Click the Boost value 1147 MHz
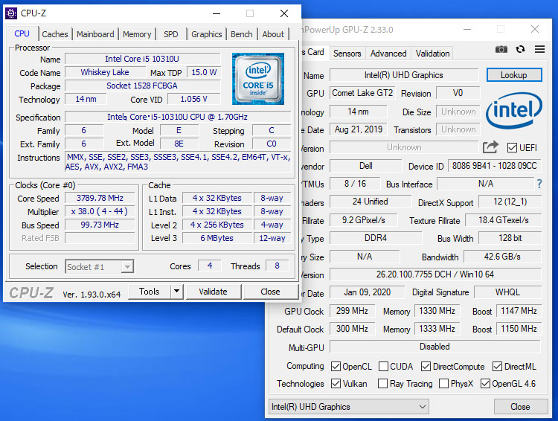The width and height of the screenshot is (558, 421). point(519,311)
